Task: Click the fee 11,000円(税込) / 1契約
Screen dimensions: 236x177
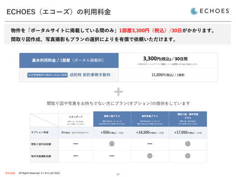Action: 168,75
